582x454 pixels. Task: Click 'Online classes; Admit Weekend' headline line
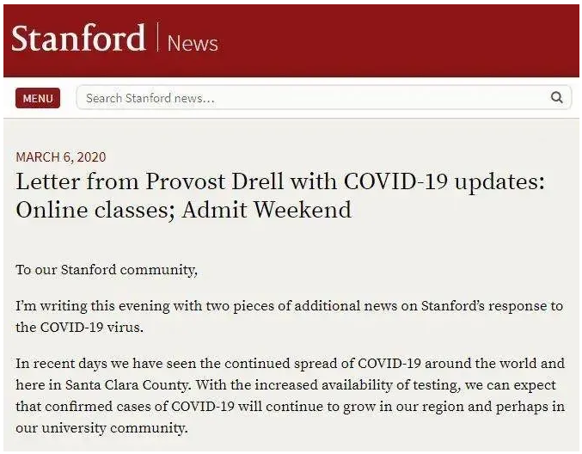pos(184,210)
